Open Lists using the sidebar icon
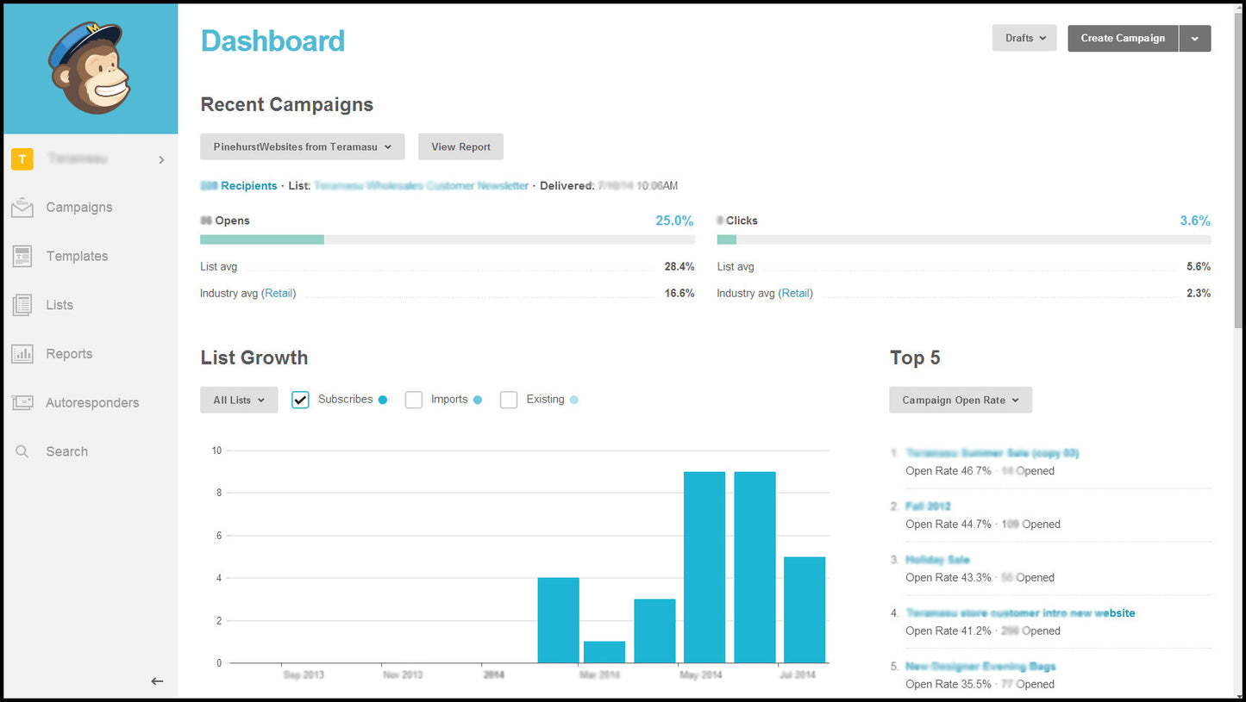Viewport: 1246px width, 702px height. click(x=22, y=304)
